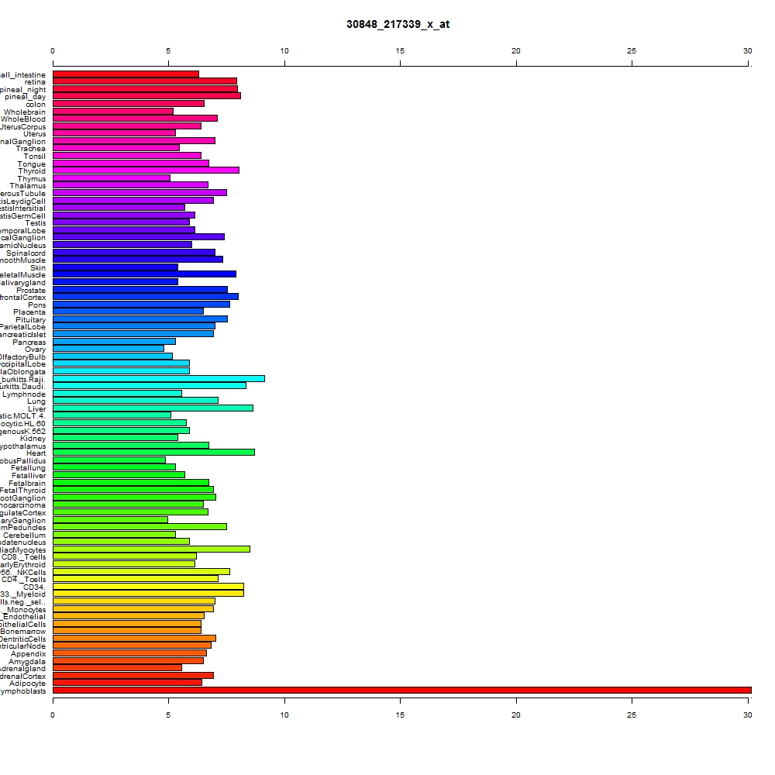The height and width of the screenshot is (775, 775).
Task: Click the purple Testis bar
Action: pyautogui.click(x=121, y=222)
